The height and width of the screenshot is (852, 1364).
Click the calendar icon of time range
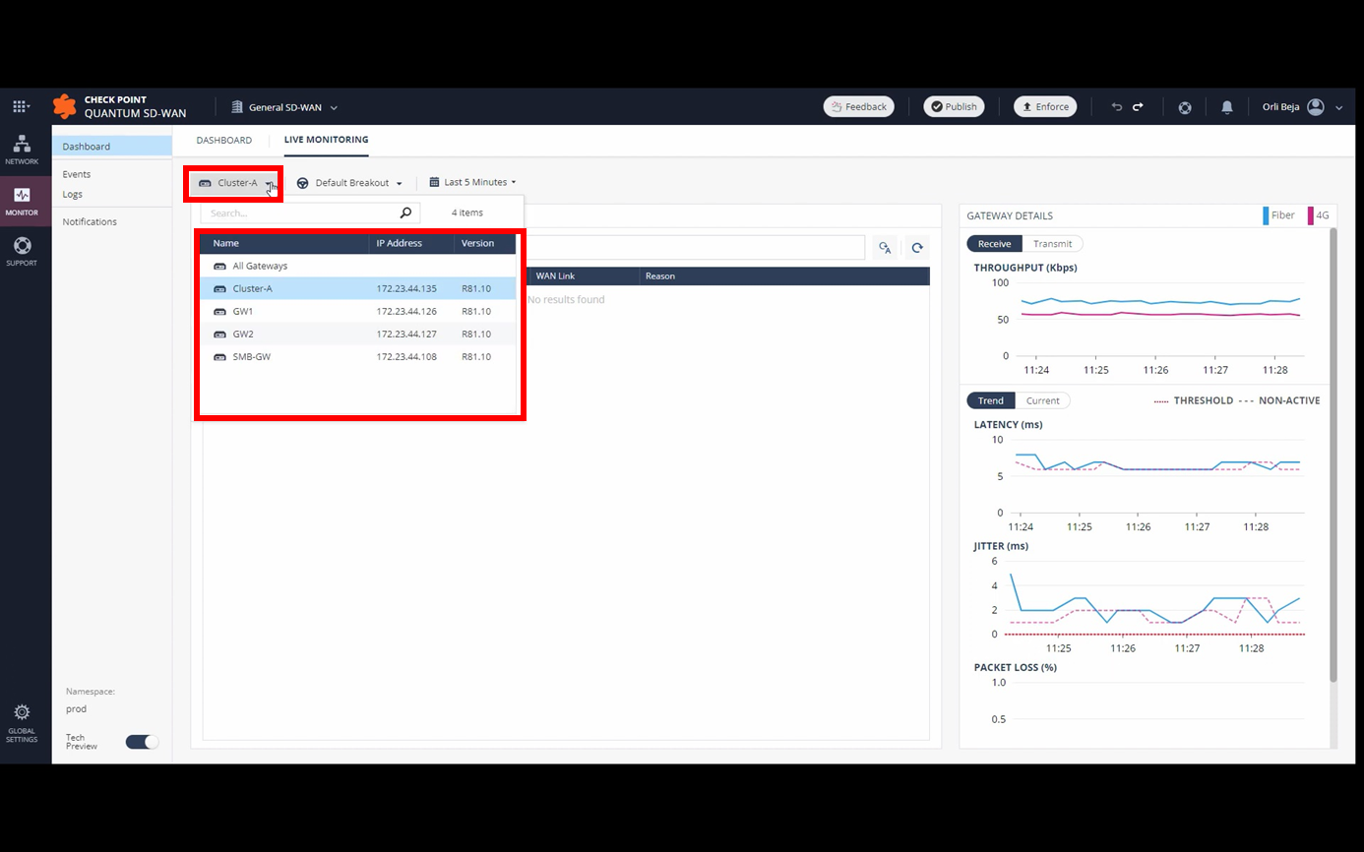[x=434, y=182]
